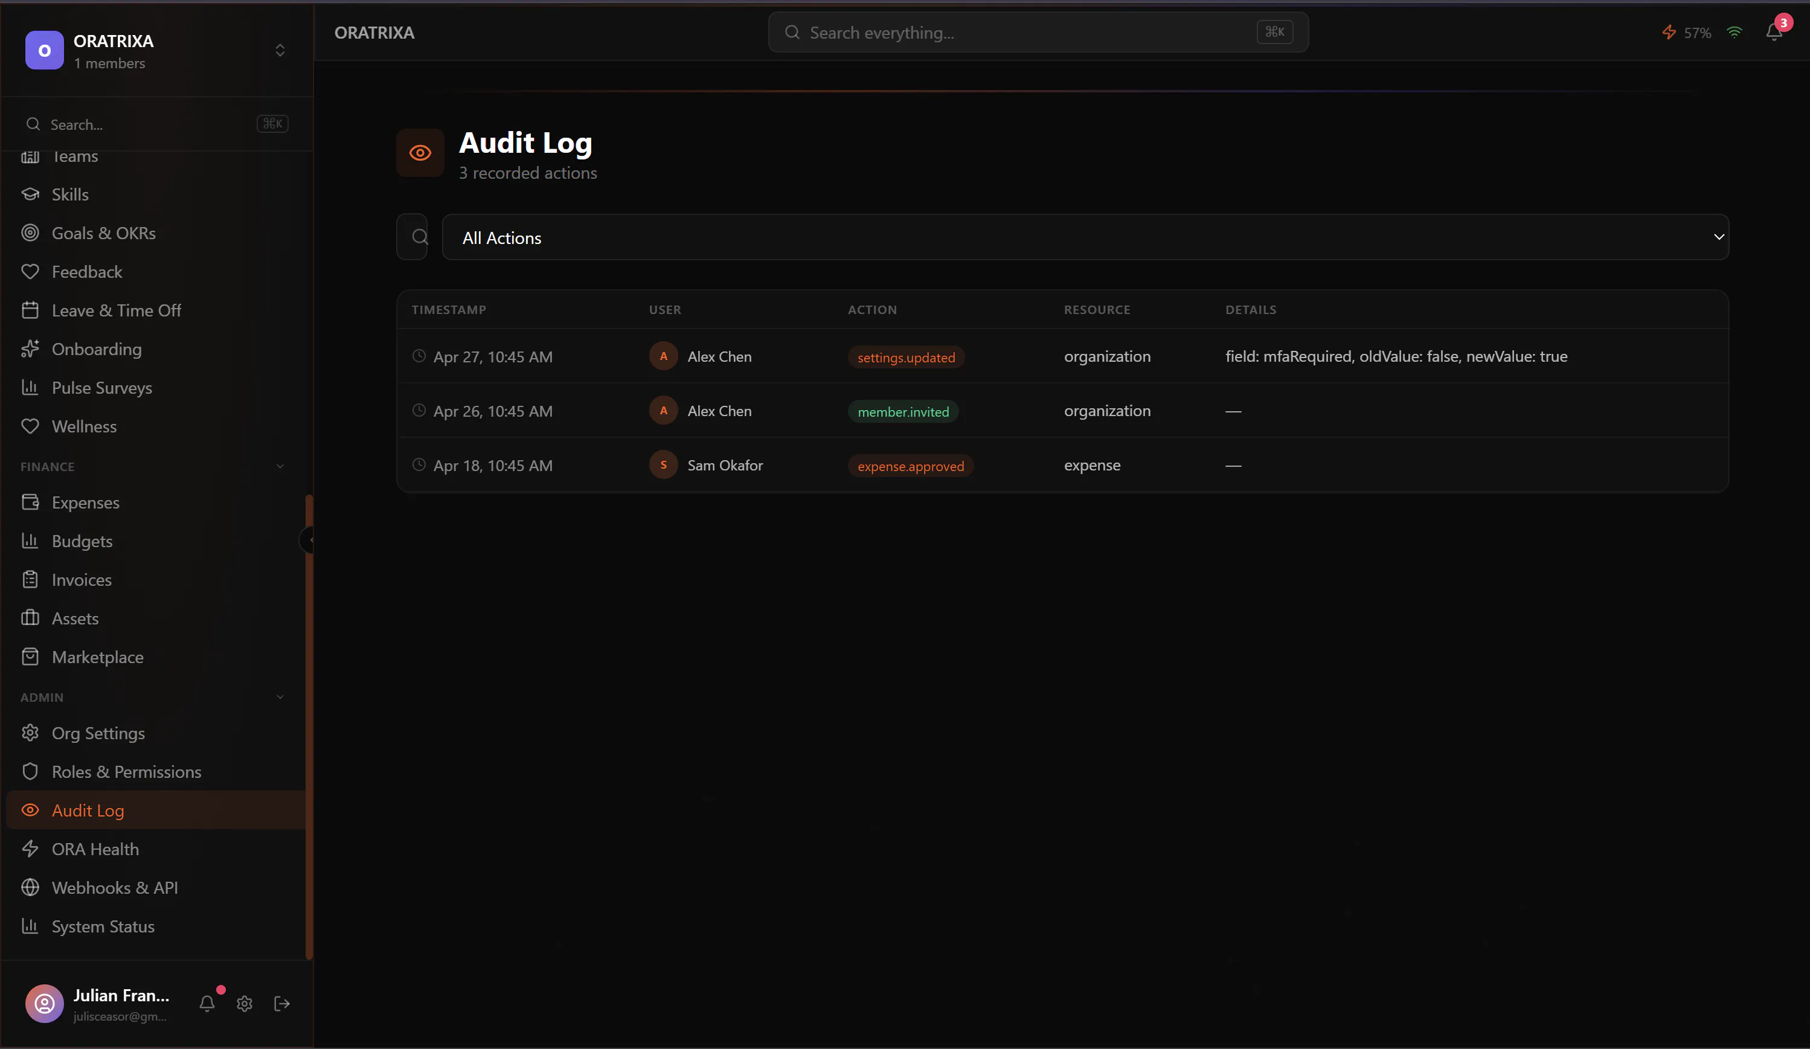Viewport: 1810px width, 1049px height.
Task: Click the settings.updated action badge
Action: click(906, 358)
